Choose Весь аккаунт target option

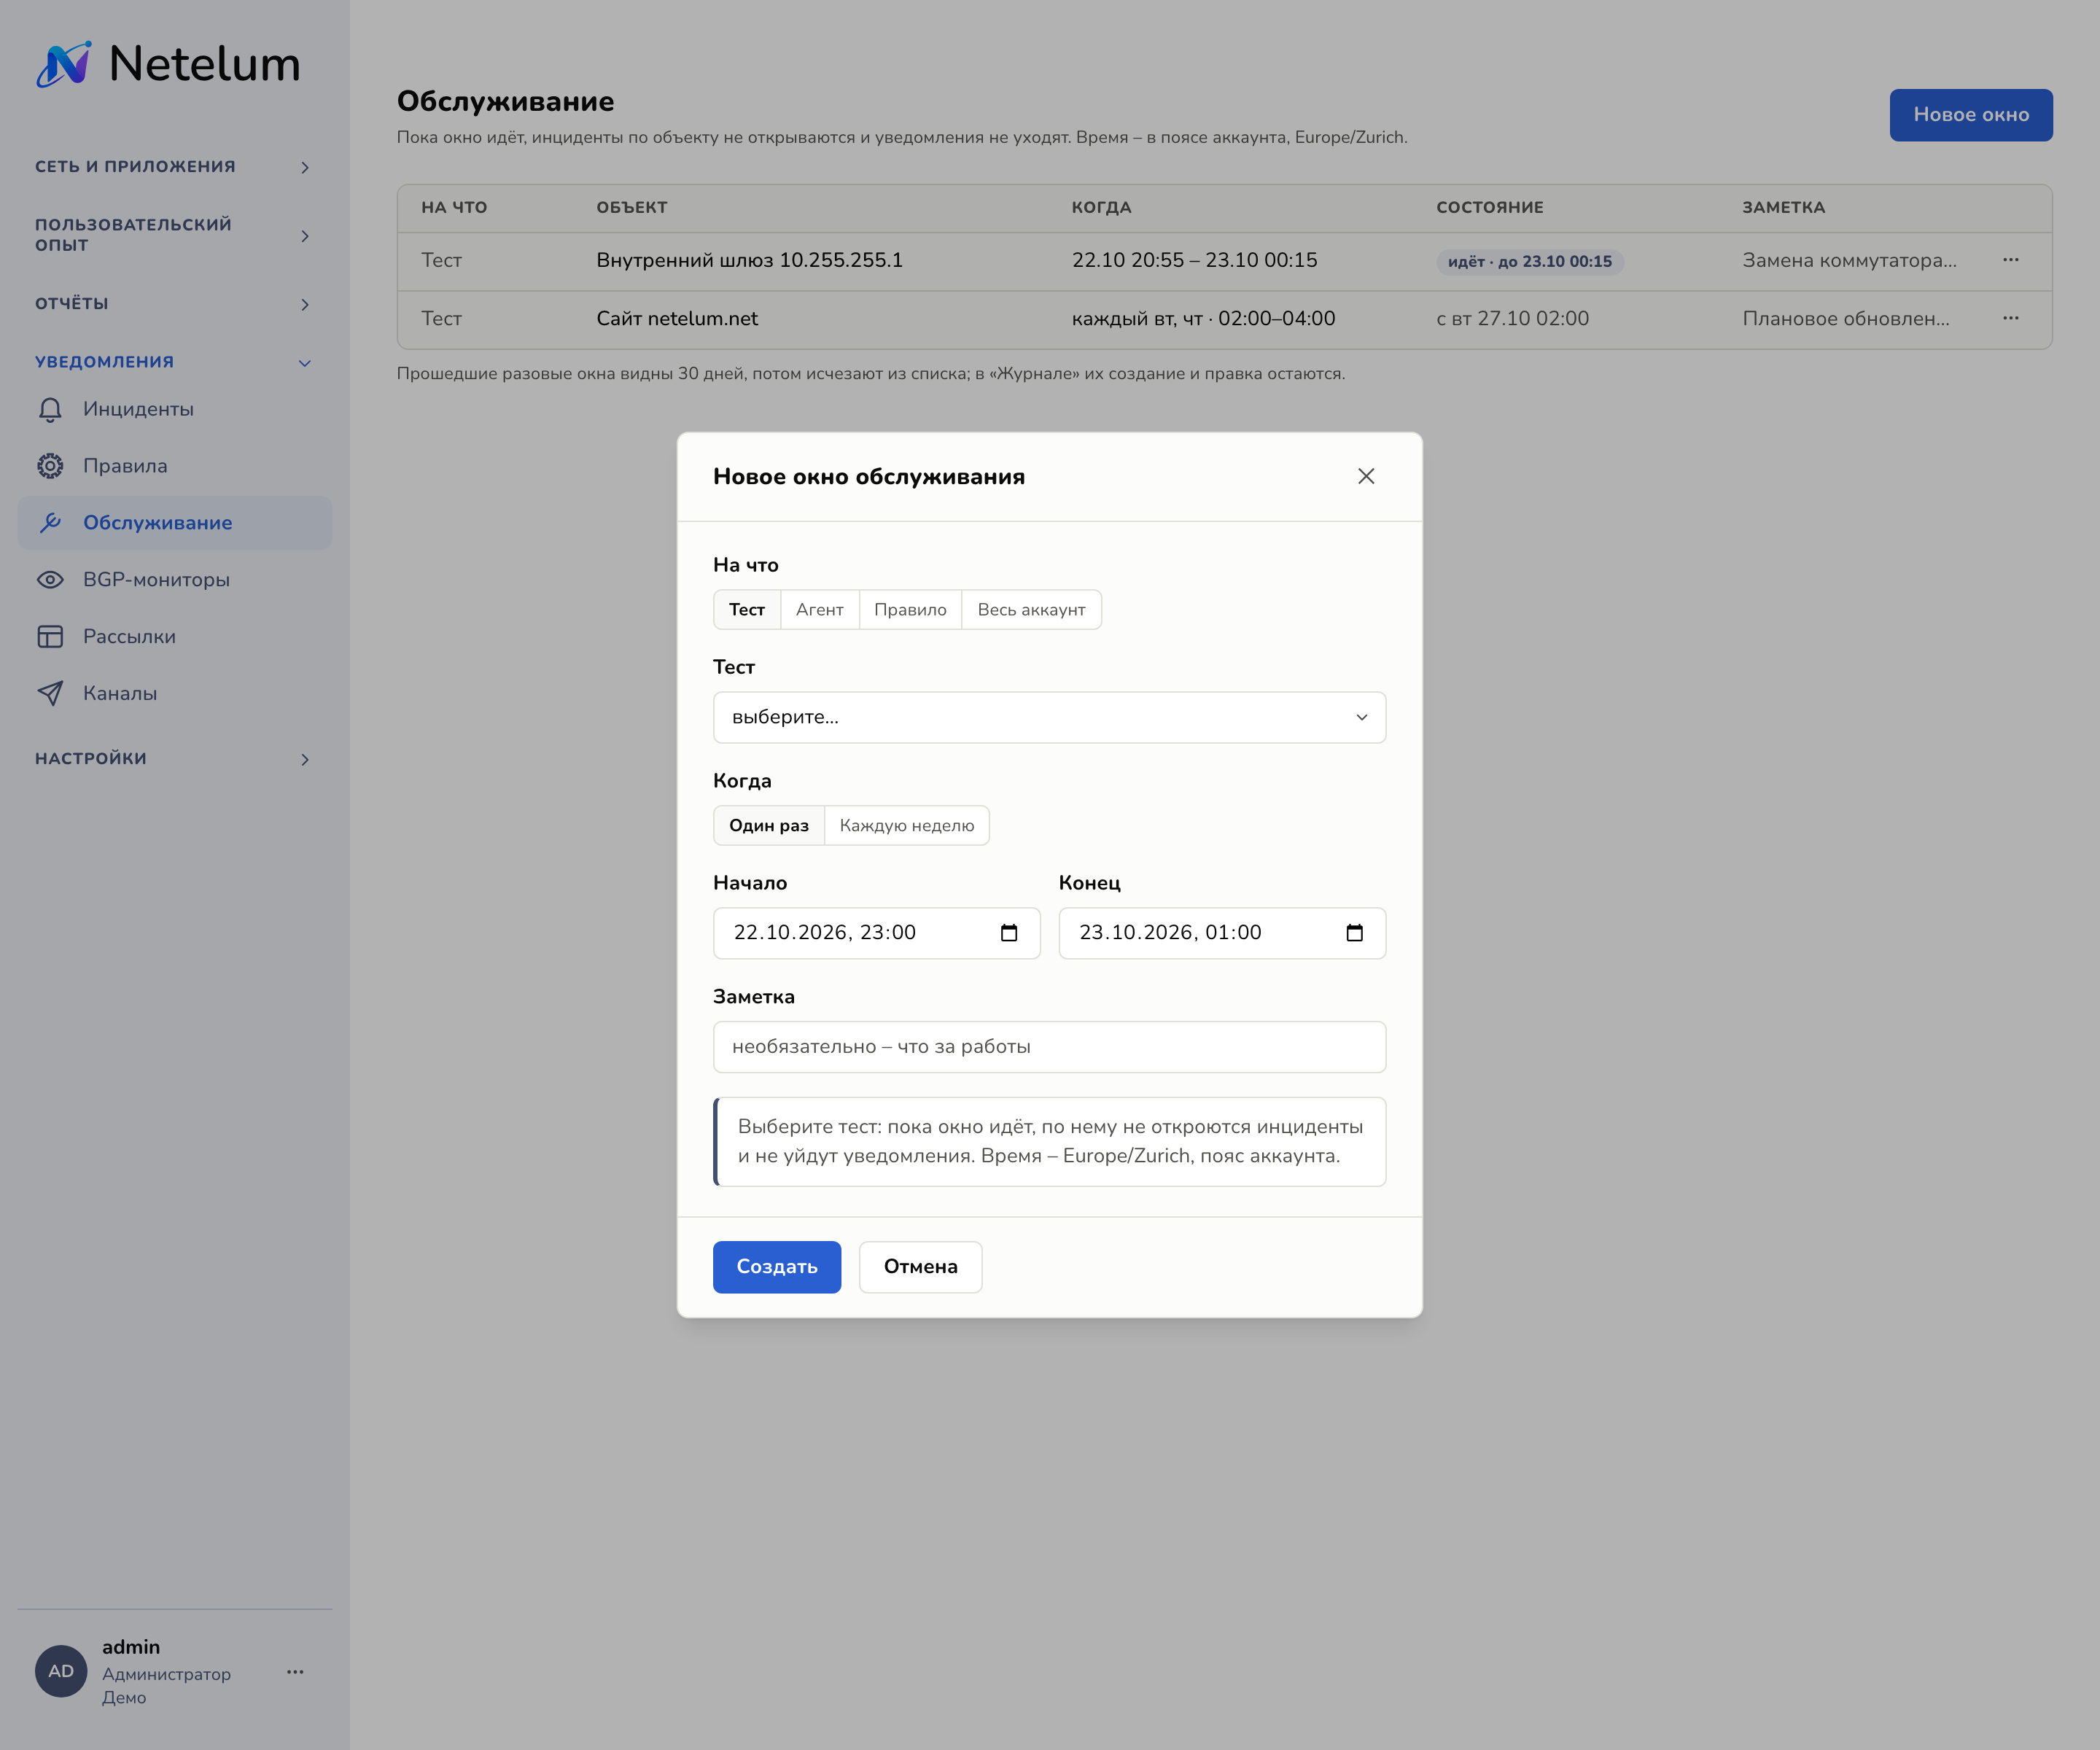(x=1031, y=610)
